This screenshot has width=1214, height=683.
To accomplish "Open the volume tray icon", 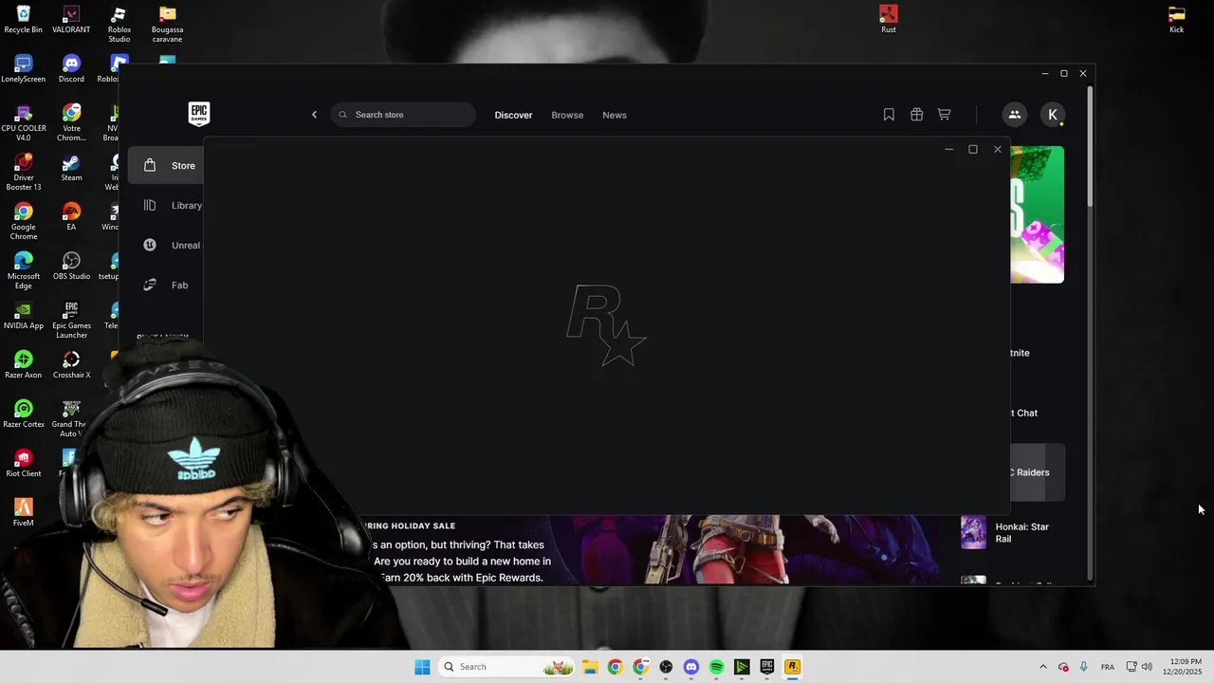I will [1147, 667].
